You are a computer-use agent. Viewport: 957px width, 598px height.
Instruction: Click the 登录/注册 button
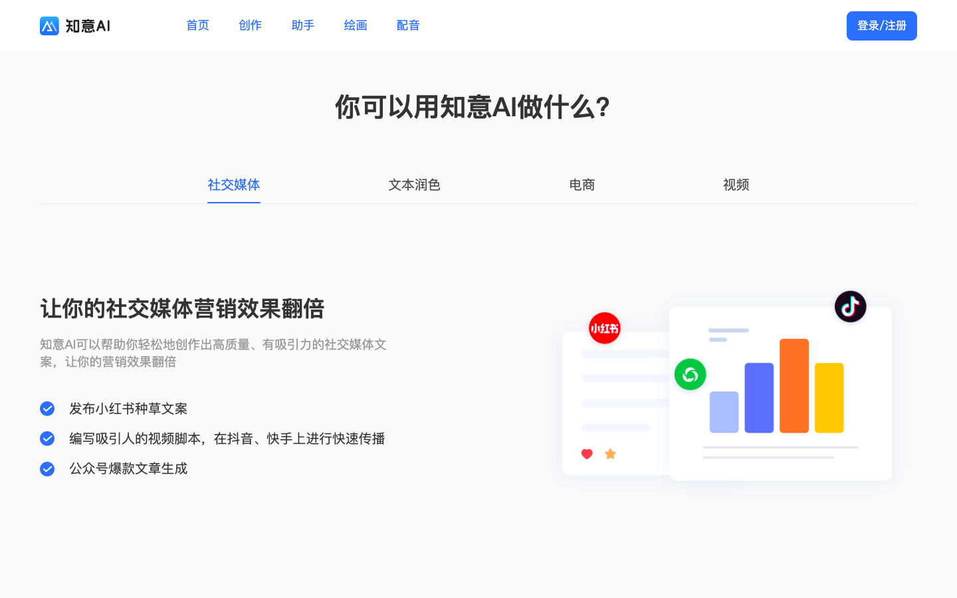pyautogui.click(x=882, y=26)
